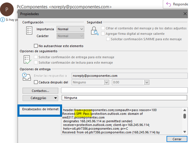Open the Importancia dropdown
This screenshot has height=143, width=189.
[x=70, y=29]
